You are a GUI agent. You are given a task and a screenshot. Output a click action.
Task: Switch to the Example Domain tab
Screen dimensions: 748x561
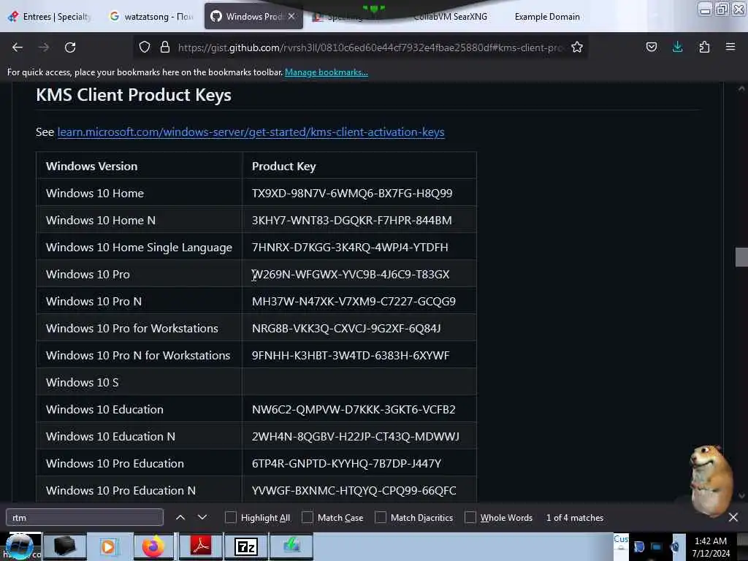[x=547, y=17]
